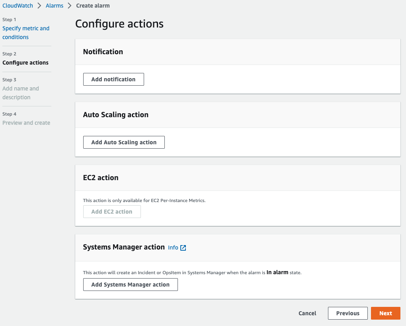Cancel the alarm creation
This screenshot has height=326, width=406.
click(307, 313)
